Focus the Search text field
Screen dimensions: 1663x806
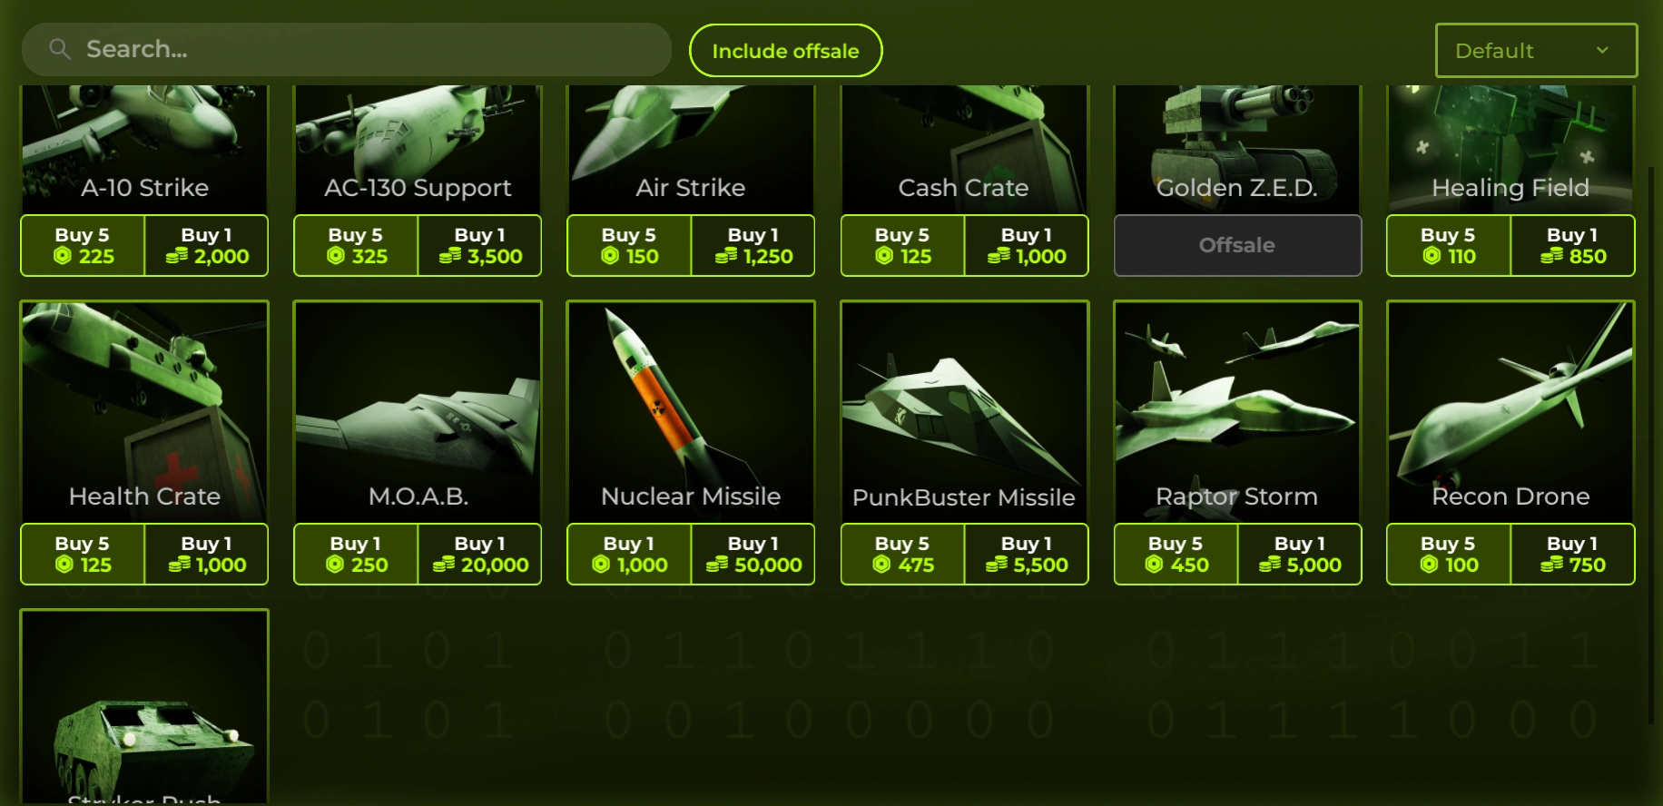(x=346, y=49)
